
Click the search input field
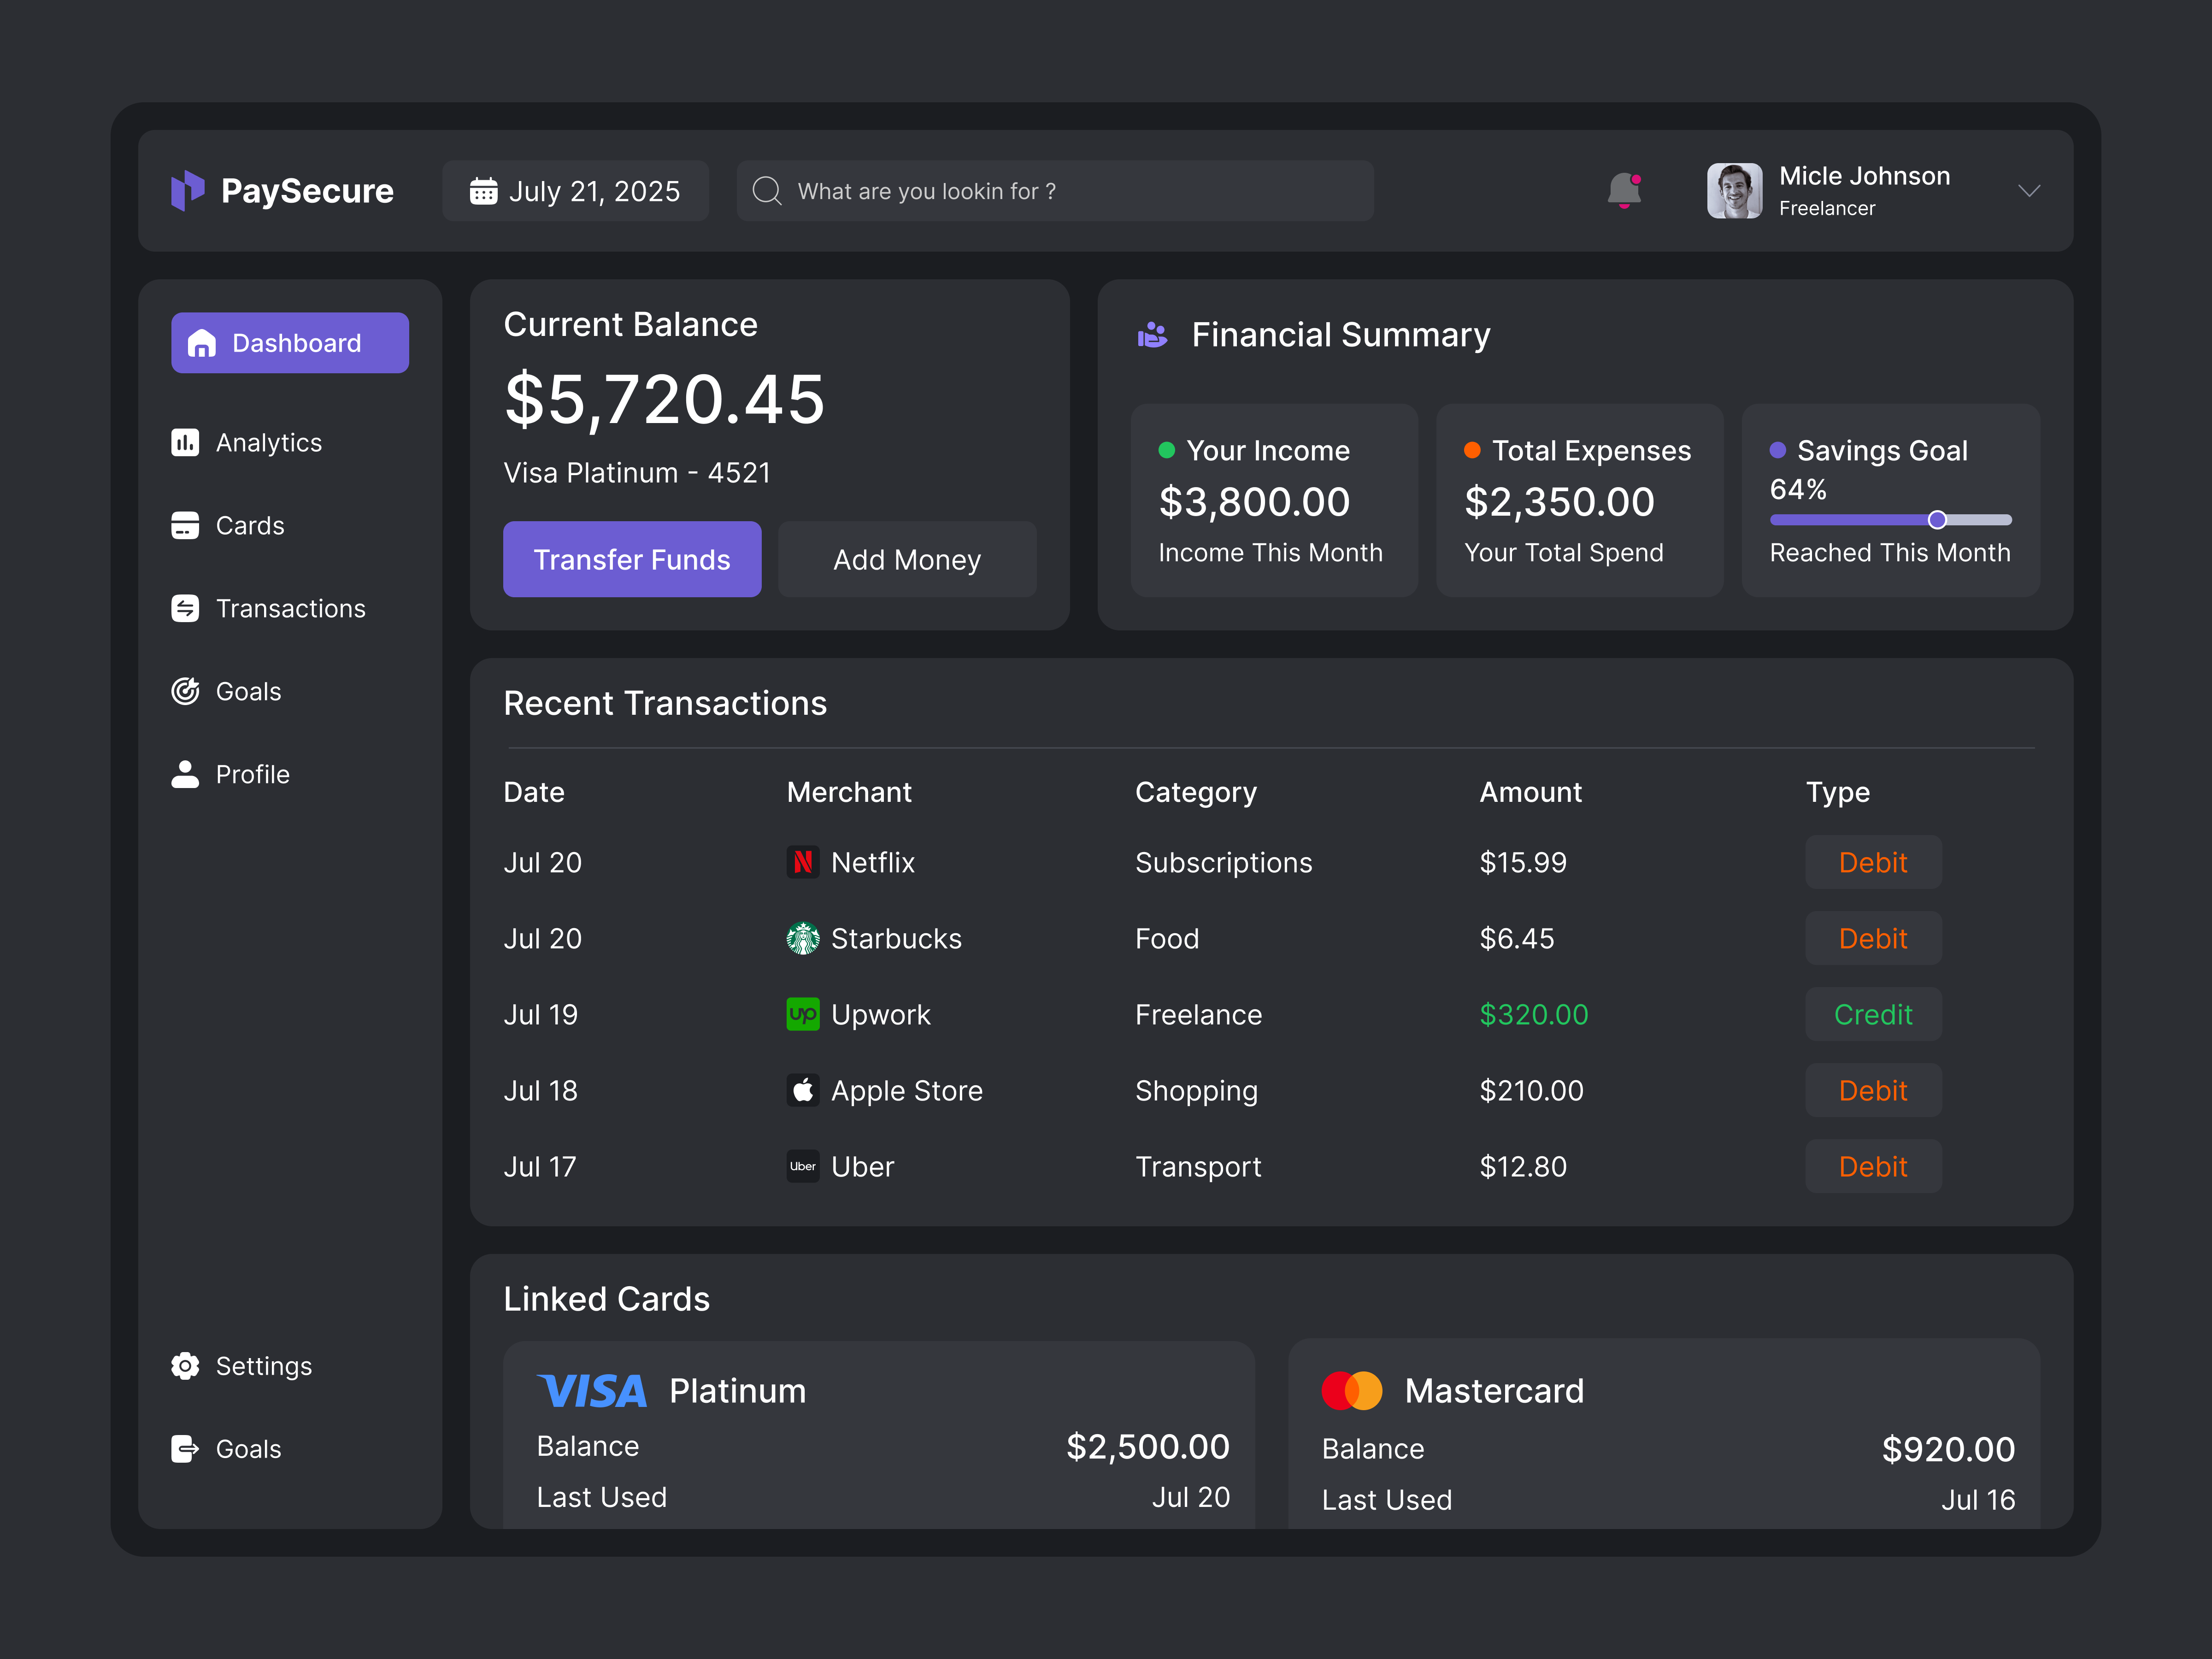tap(1054, 190)
